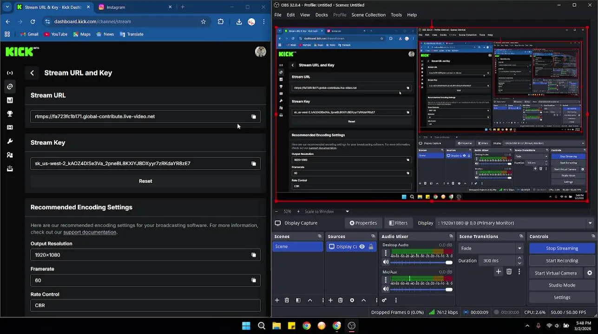598x334 pixels.
Task: Delete selected source with trash icon
Action: [340, 300]
